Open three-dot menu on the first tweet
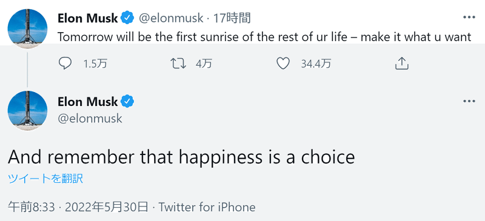This screenshot has height=221, width=485. (469, 18)
